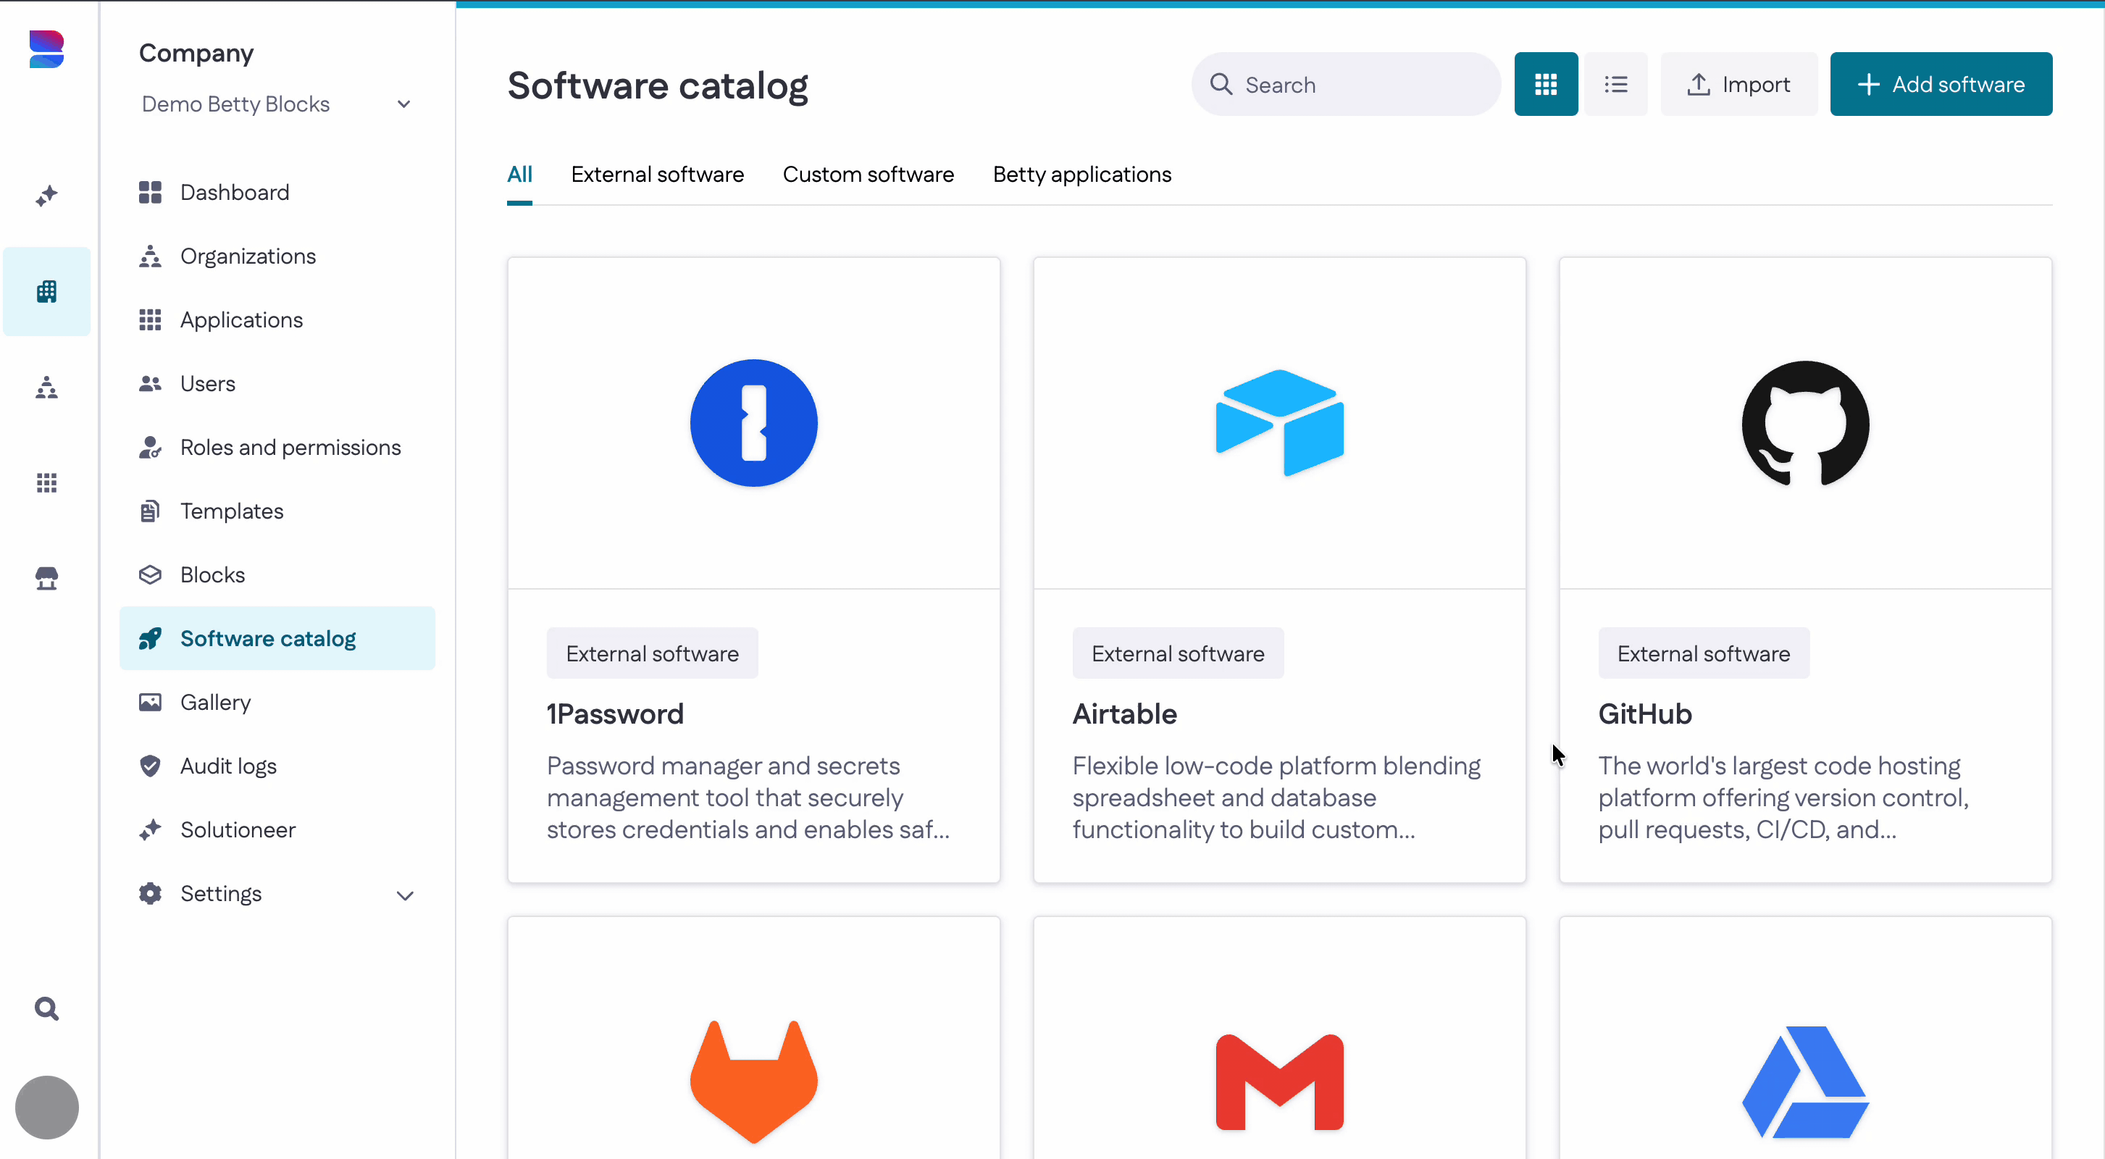Open the user avatar circle
The image size is (2105, 1159).
pyautogui.click(x=46, y=1107)
